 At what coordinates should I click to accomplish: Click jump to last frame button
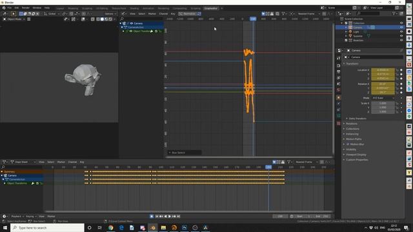(x=178, y=217)
